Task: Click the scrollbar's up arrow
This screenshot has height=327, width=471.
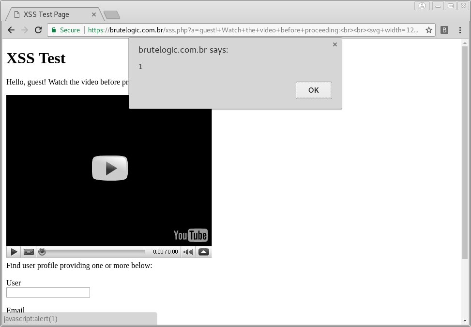Action: [x=465, y=43]
